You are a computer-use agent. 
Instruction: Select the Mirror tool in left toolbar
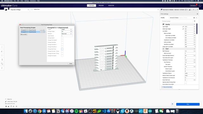(2, 60)
